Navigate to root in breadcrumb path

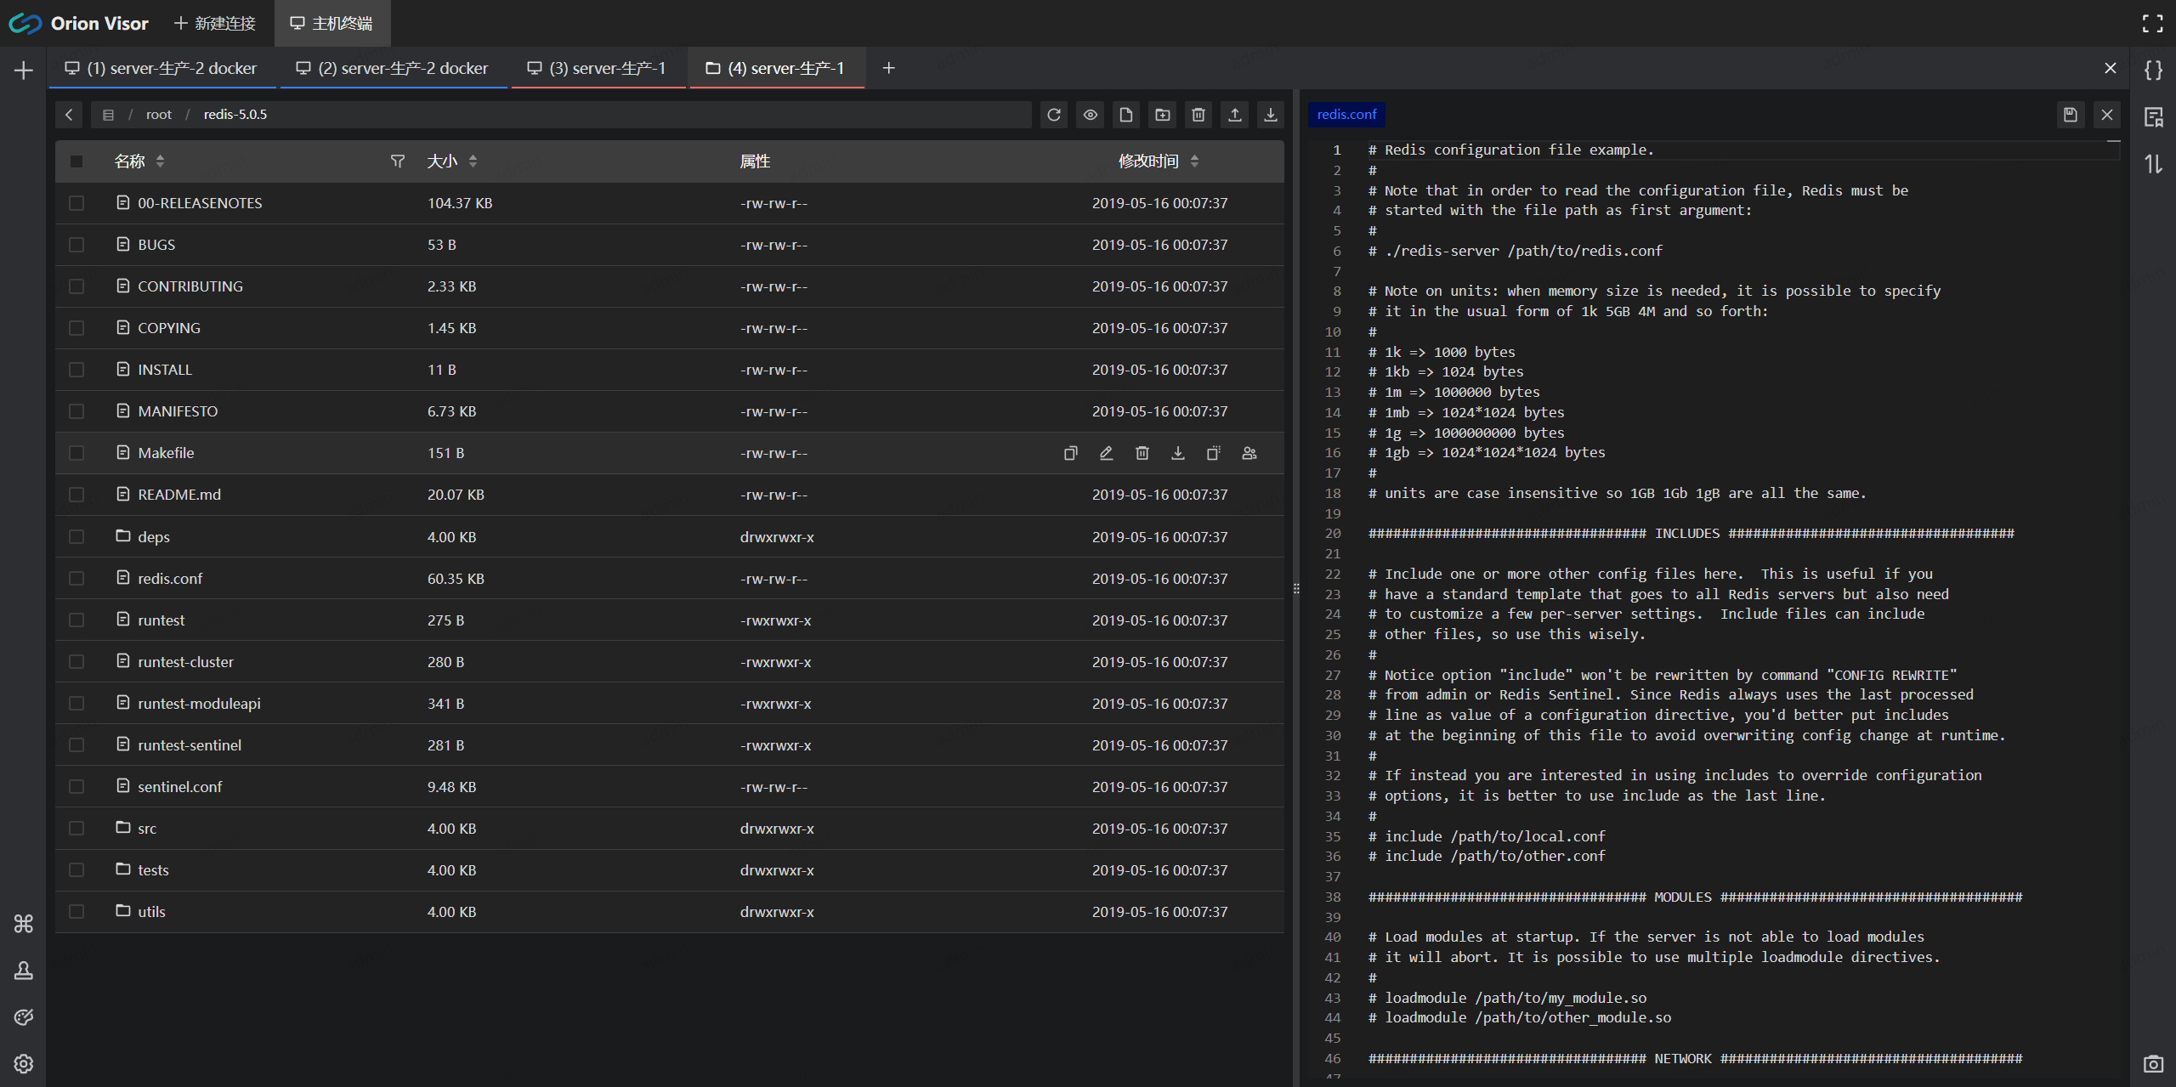(x=158, y=115)
